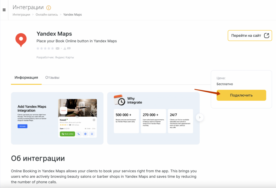Select the Информация tab
Image resolution: width=276 pixels, height=188 pixels.
[26, 77]
